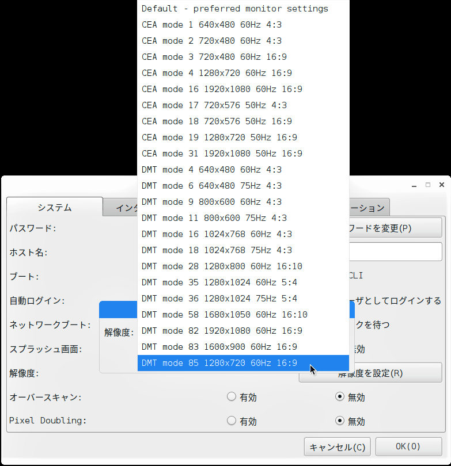Viewport: 451px width, 466px height.
Task: Choose CEA mode 1 640x480 60Hz
Action: pyautogui.click(x=243, y=25)
